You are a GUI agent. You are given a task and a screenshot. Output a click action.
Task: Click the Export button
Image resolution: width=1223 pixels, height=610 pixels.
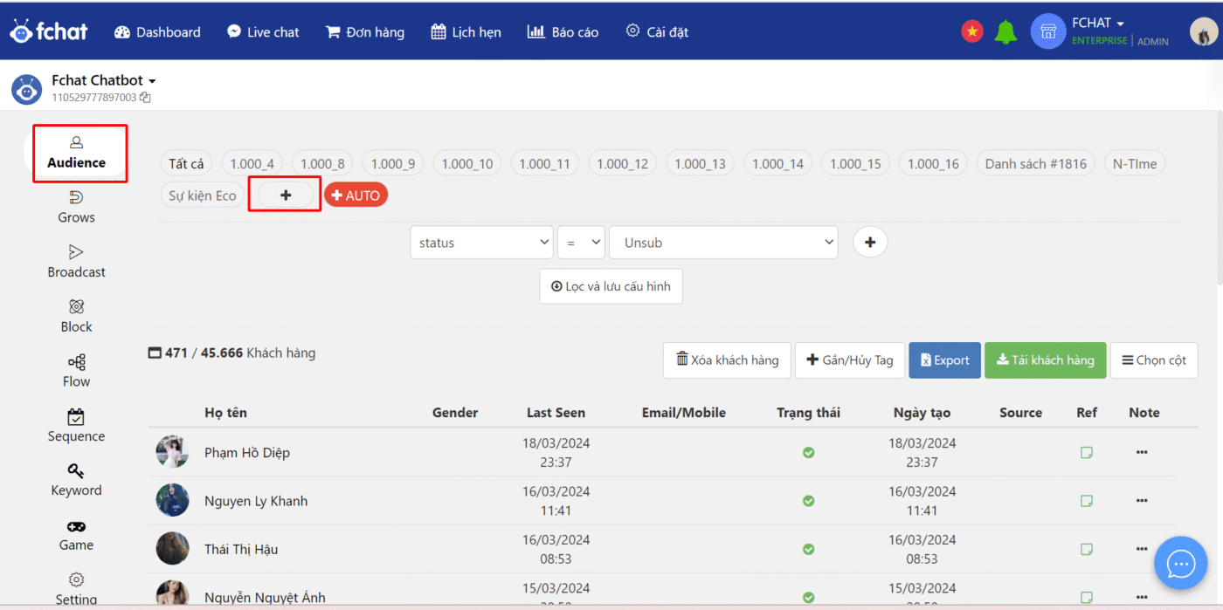(944, 360)
